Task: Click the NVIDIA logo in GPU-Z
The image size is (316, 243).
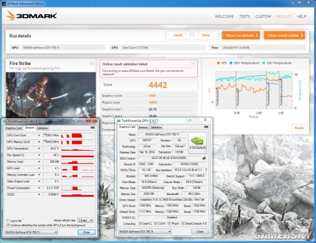Action: (x=197, y=143)
